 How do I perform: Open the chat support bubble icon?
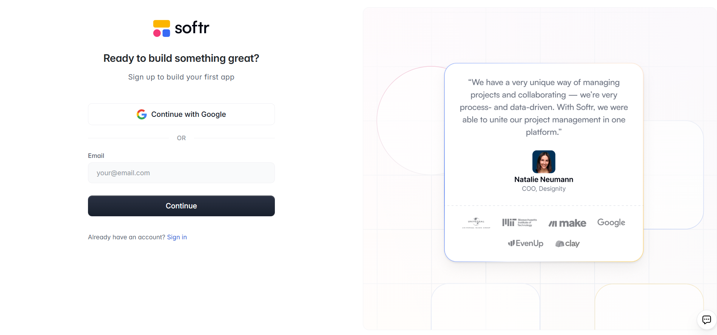tap(706, 320)
